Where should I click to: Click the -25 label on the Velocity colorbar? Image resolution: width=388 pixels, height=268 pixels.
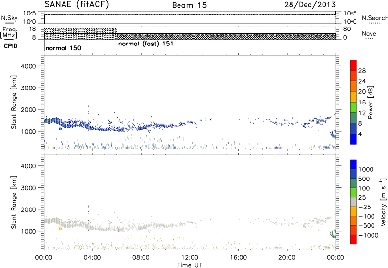coord(365,207)
